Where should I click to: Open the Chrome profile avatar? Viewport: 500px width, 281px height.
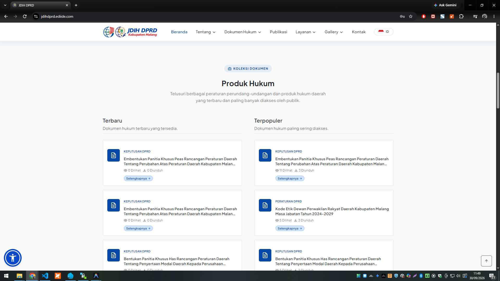485,16
